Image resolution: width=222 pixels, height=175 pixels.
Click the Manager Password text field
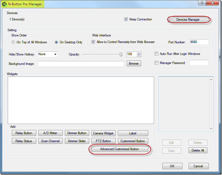pyautogui.click(x=199, y=63)
